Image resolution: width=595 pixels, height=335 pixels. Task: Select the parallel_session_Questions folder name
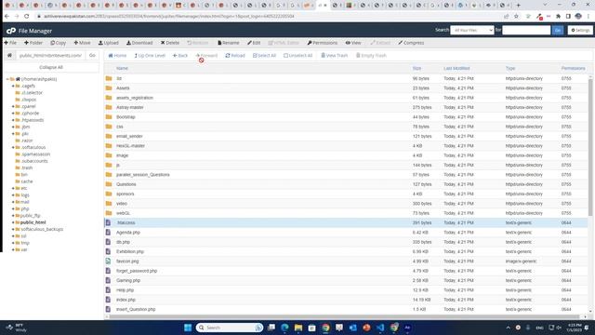[x=142, y=175]
